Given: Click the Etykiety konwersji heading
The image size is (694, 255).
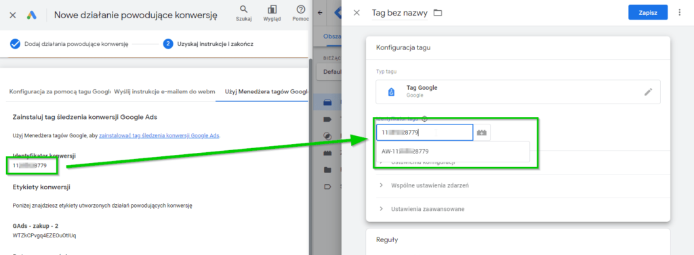Looking at the screenshot, I should pyautogui.click(x=41, y=187).
